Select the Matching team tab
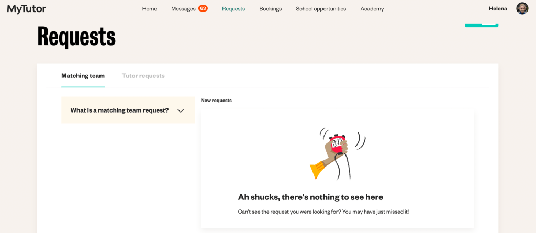Screen dimensions: 536x233 pyautogui.click(x=83, y=76)
